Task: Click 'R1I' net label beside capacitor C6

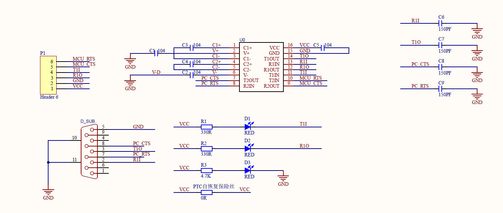Action: 415,21
